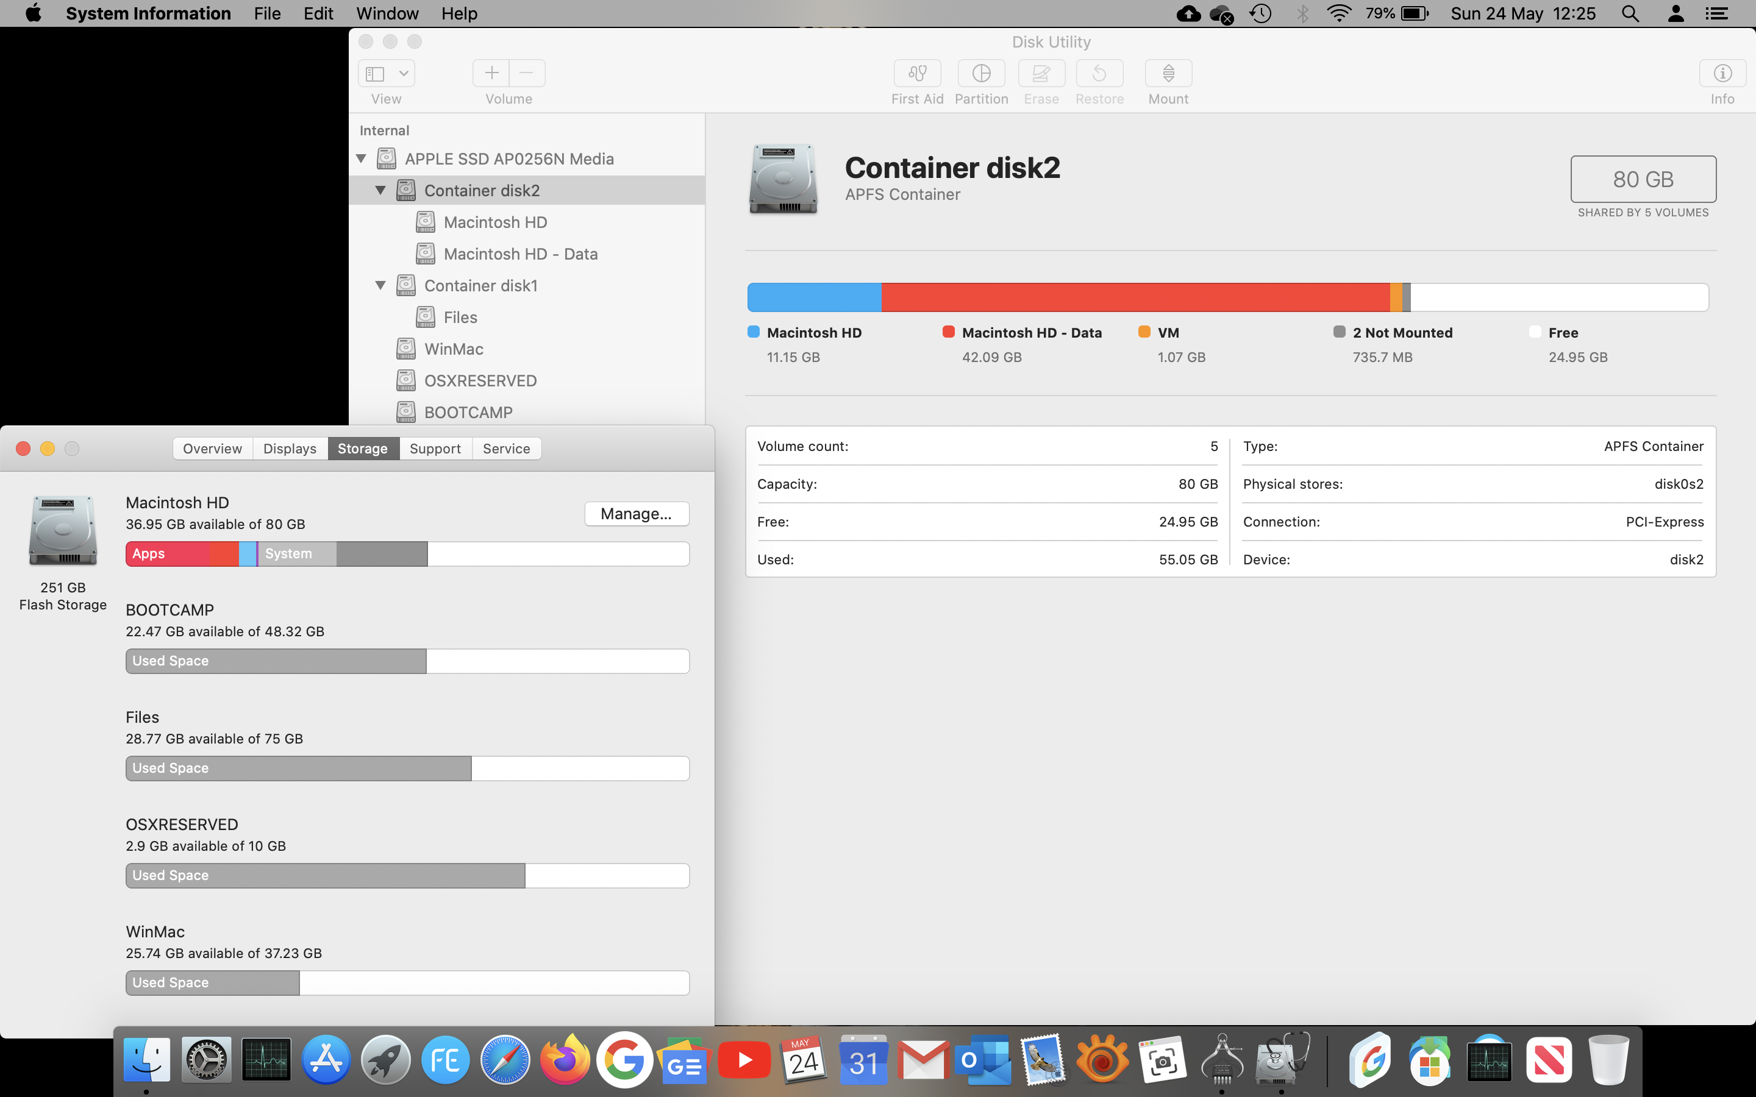The width and height of the screenshot is (1756, 1097).
Task: Switch to the Overview tab
Action: (x=213, y=449)
